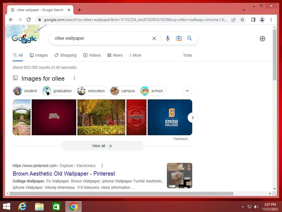
Task: Open the campus archway image thumbnail
Action: [21, 117]
